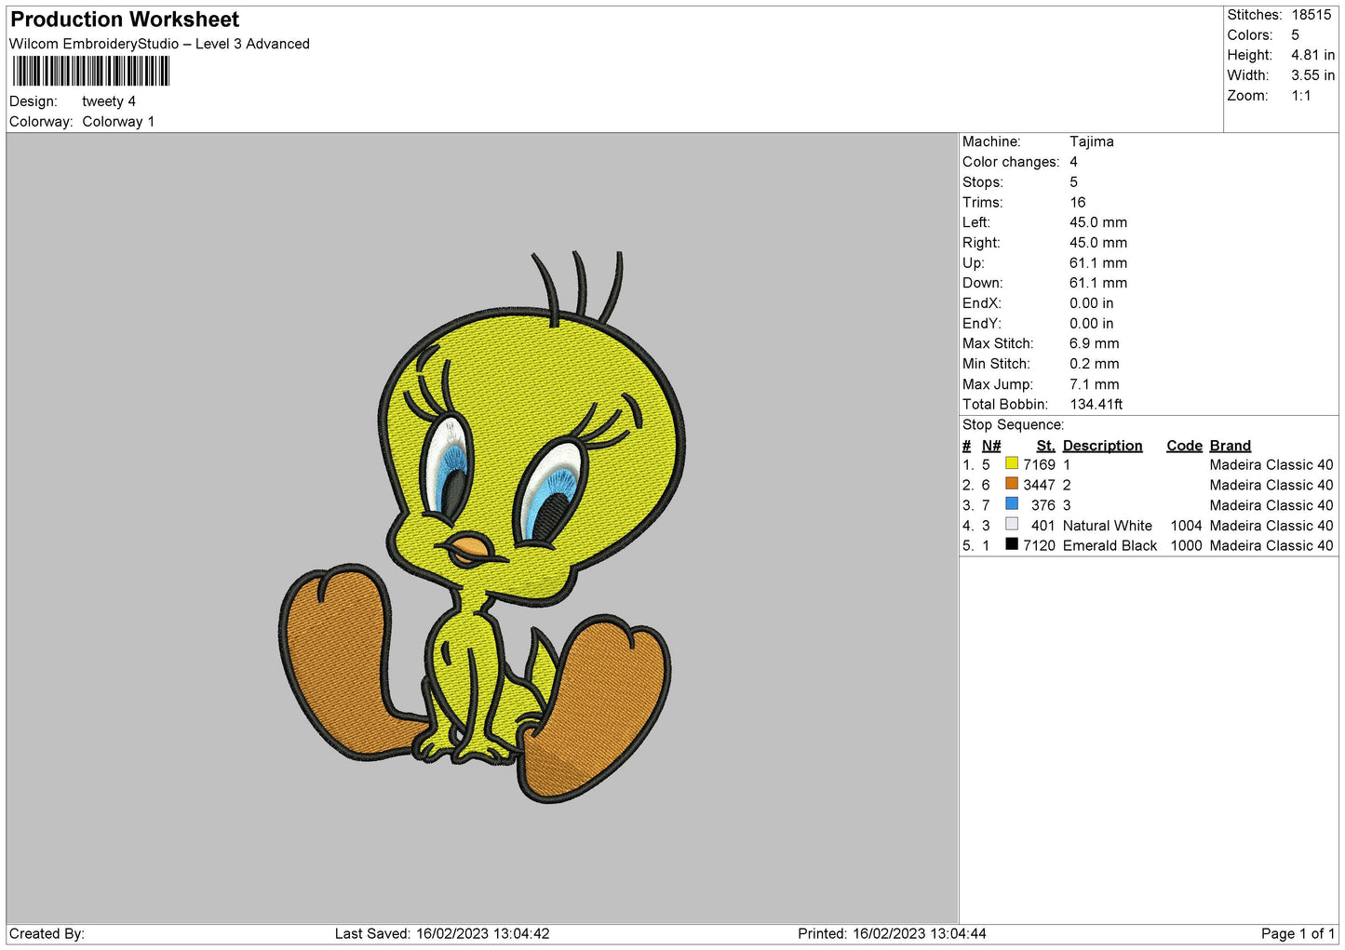
Task: Click the Page 1 of 1 indicator
Action: point(1298,933)
